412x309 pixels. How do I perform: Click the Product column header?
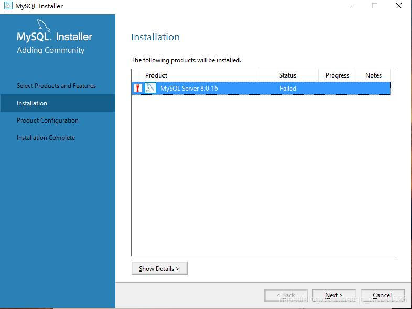tap(199, 75)
